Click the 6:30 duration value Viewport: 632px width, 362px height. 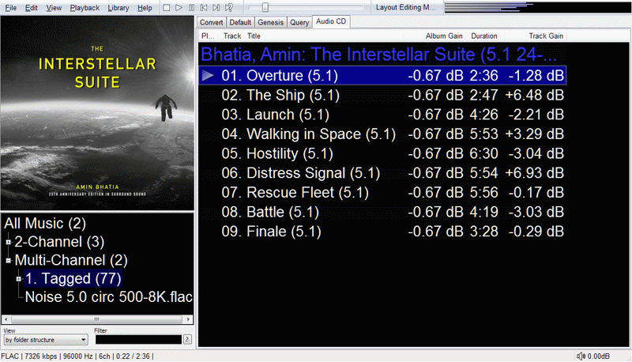tap(483, 153)
